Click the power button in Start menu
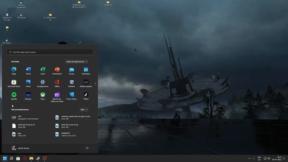 [87, 148]
